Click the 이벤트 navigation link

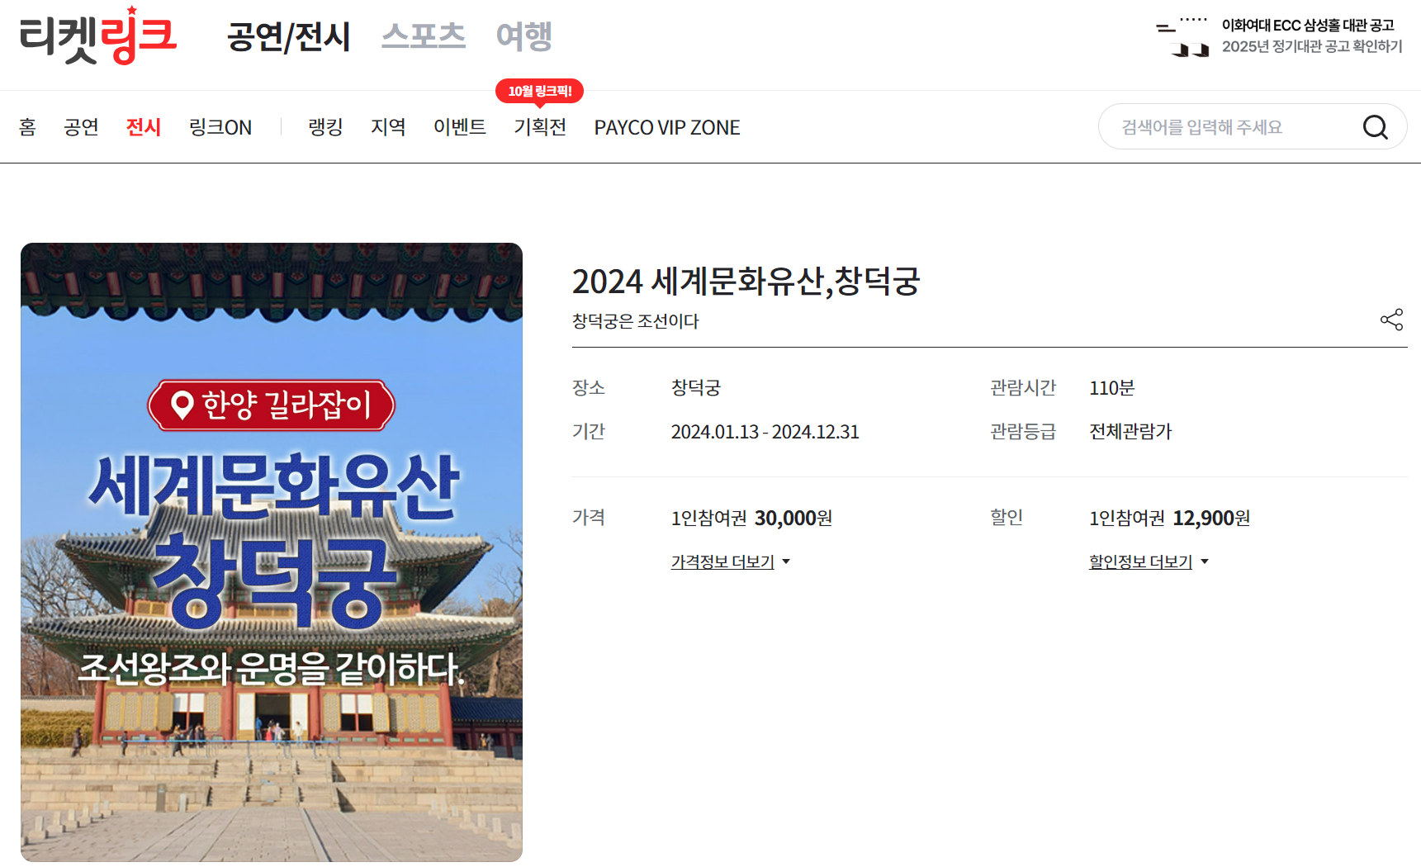[x=459, y=126]
